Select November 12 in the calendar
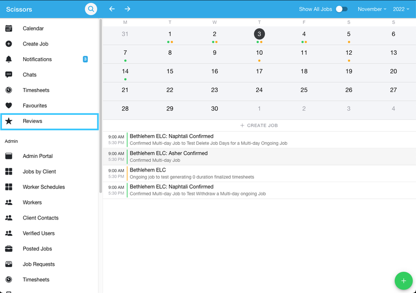This screenshot has height=293, width=416. coord(349,53)
